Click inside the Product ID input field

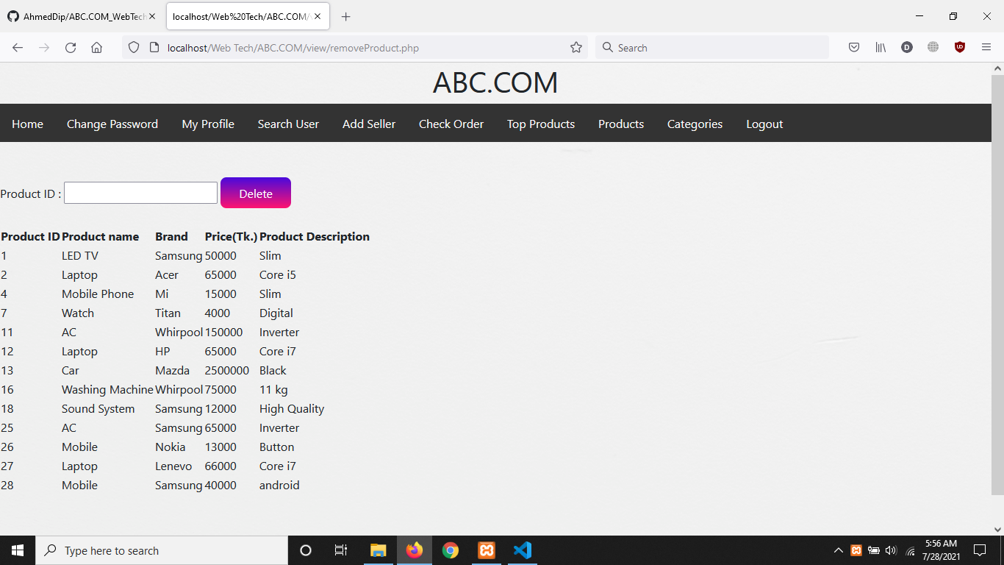[x=140, y=193]
